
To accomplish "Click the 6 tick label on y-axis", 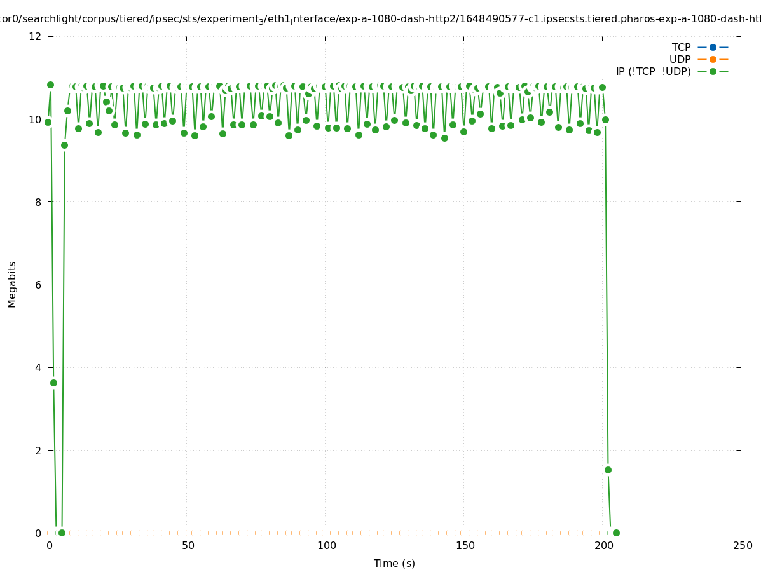I will click(38, 285).
